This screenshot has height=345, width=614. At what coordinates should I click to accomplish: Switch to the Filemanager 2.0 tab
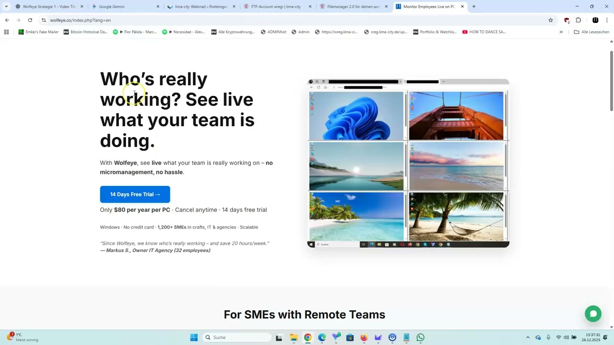pyautogui.click(x=354, y=7)
